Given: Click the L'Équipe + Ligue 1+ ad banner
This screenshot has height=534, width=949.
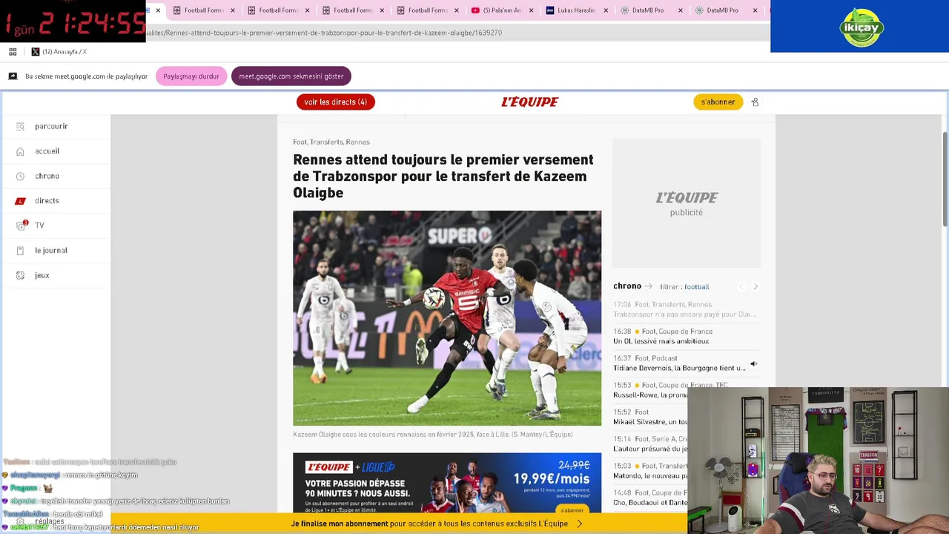Looking at the screenshot, I should tap(447, 483).
